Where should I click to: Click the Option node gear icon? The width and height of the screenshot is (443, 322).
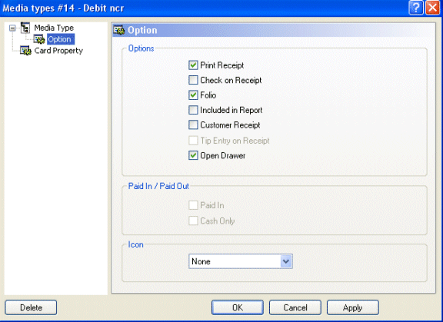point(39,39)
